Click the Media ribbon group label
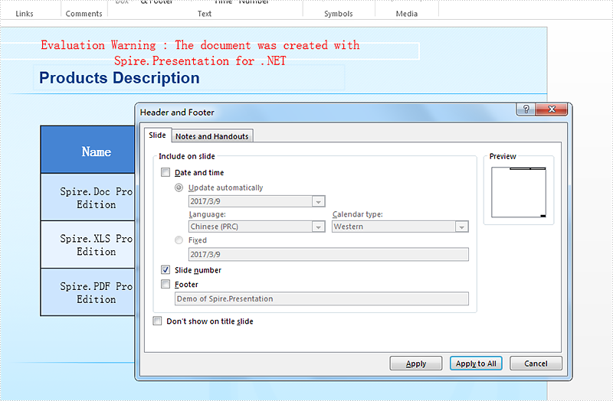The image size is (613, 401). click(407, 14)
